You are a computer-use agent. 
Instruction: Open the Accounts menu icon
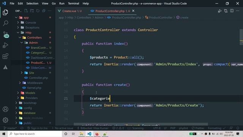5,109
